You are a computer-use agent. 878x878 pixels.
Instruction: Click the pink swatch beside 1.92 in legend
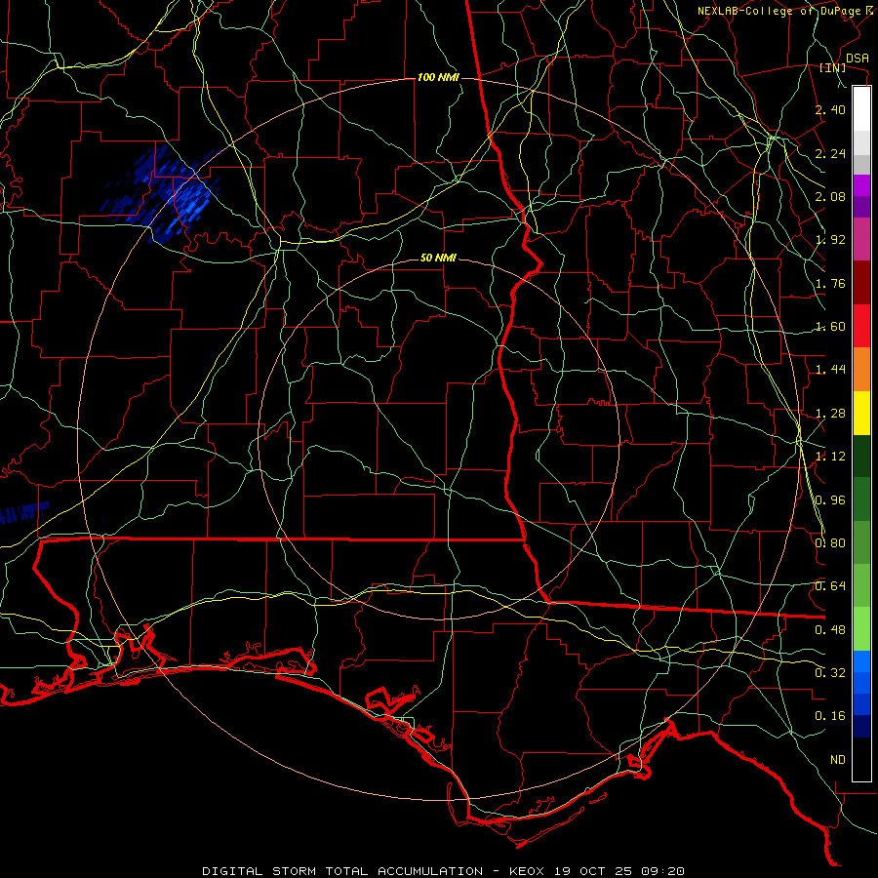(861, 239)
